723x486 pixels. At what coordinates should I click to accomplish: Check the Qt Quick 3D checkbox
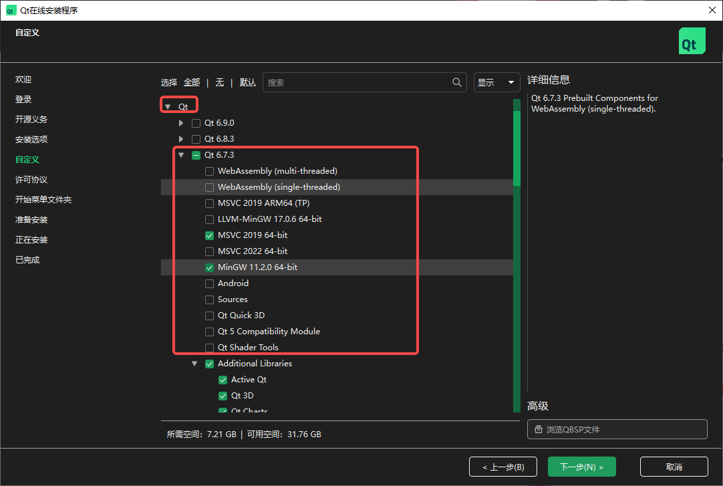click(x=209, y=316)
